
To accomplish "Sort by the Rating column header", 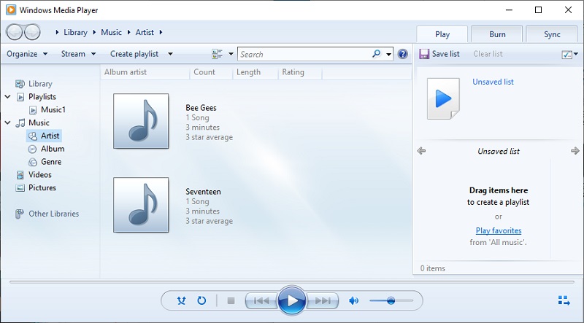I will (x=300, y=72).
